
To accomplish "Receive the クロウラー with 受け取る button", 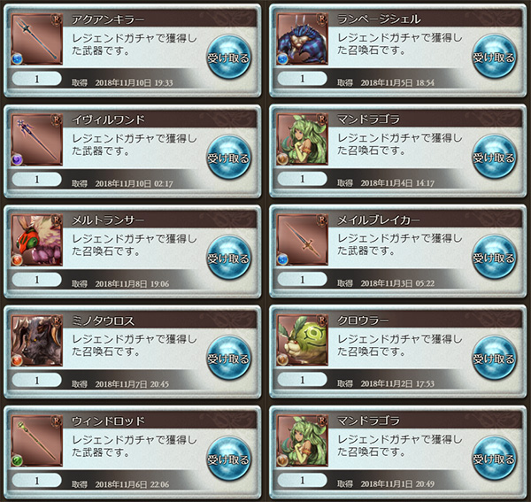I will 495,358.
